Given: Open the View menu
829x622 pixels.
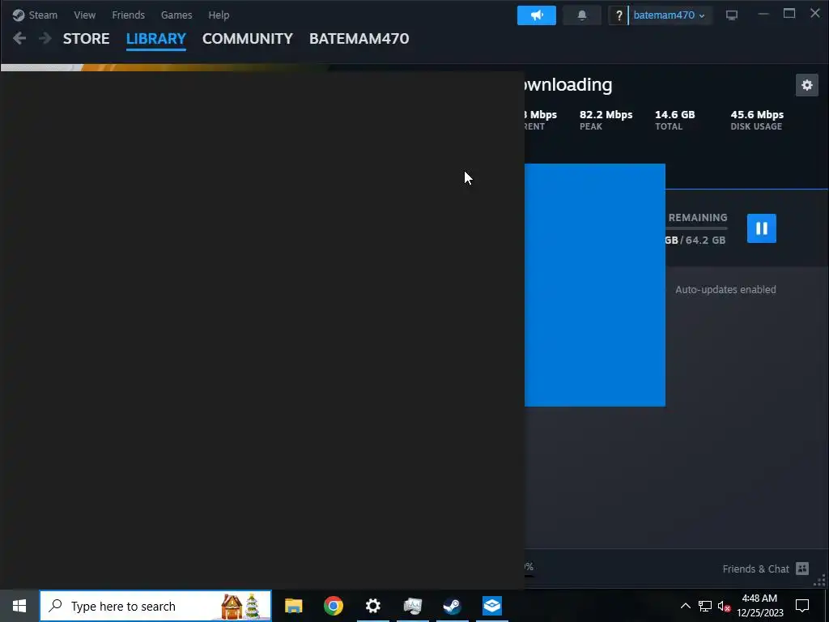Looking at the screenshot, I should coord(84,15).
